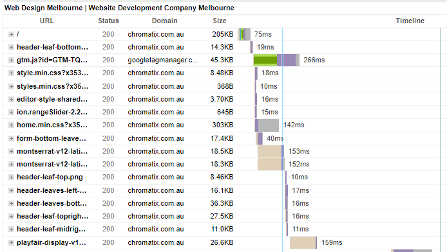This screenshot has width=447, height=252.
Task: Sort requests by the URL column header
Action: click(x=47, y=21)
